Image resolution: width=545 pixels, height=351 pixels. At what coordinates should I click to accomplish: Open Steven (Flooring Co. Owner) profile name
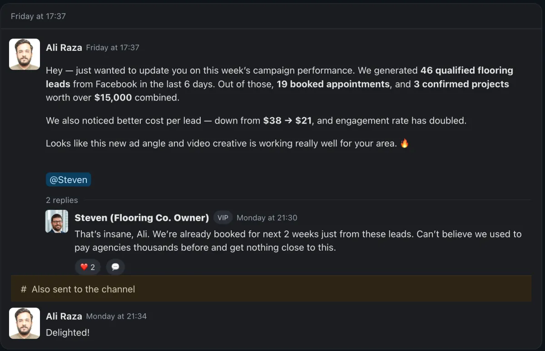[x=141, y=218]
